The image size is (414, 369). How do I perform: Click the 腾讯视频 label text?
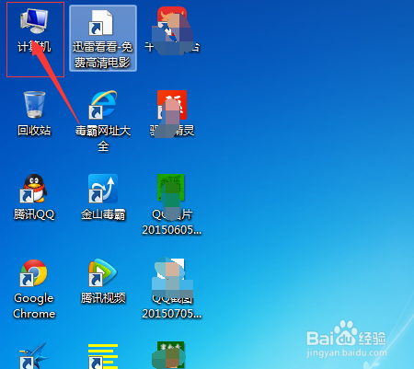[103, 298]
